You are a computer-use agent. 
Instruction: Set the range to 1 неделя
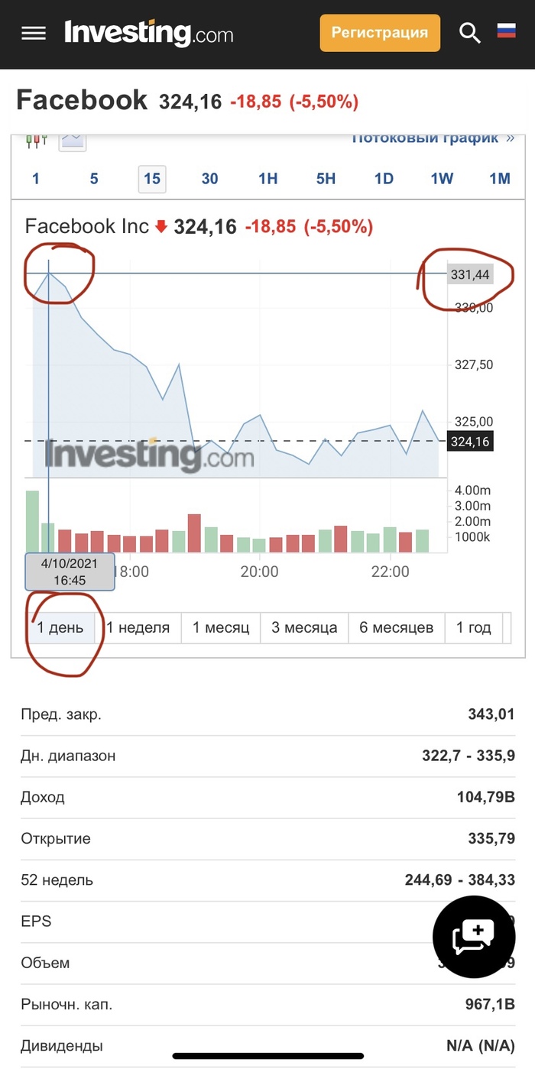(x=138, y=628)
